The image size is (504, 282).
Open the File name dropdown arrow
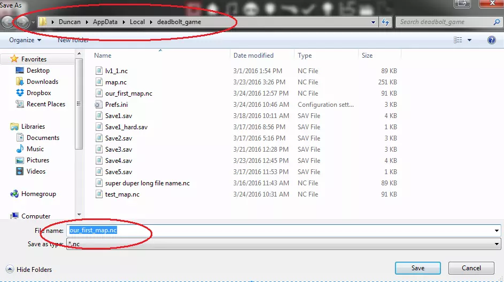pos(497,230)
